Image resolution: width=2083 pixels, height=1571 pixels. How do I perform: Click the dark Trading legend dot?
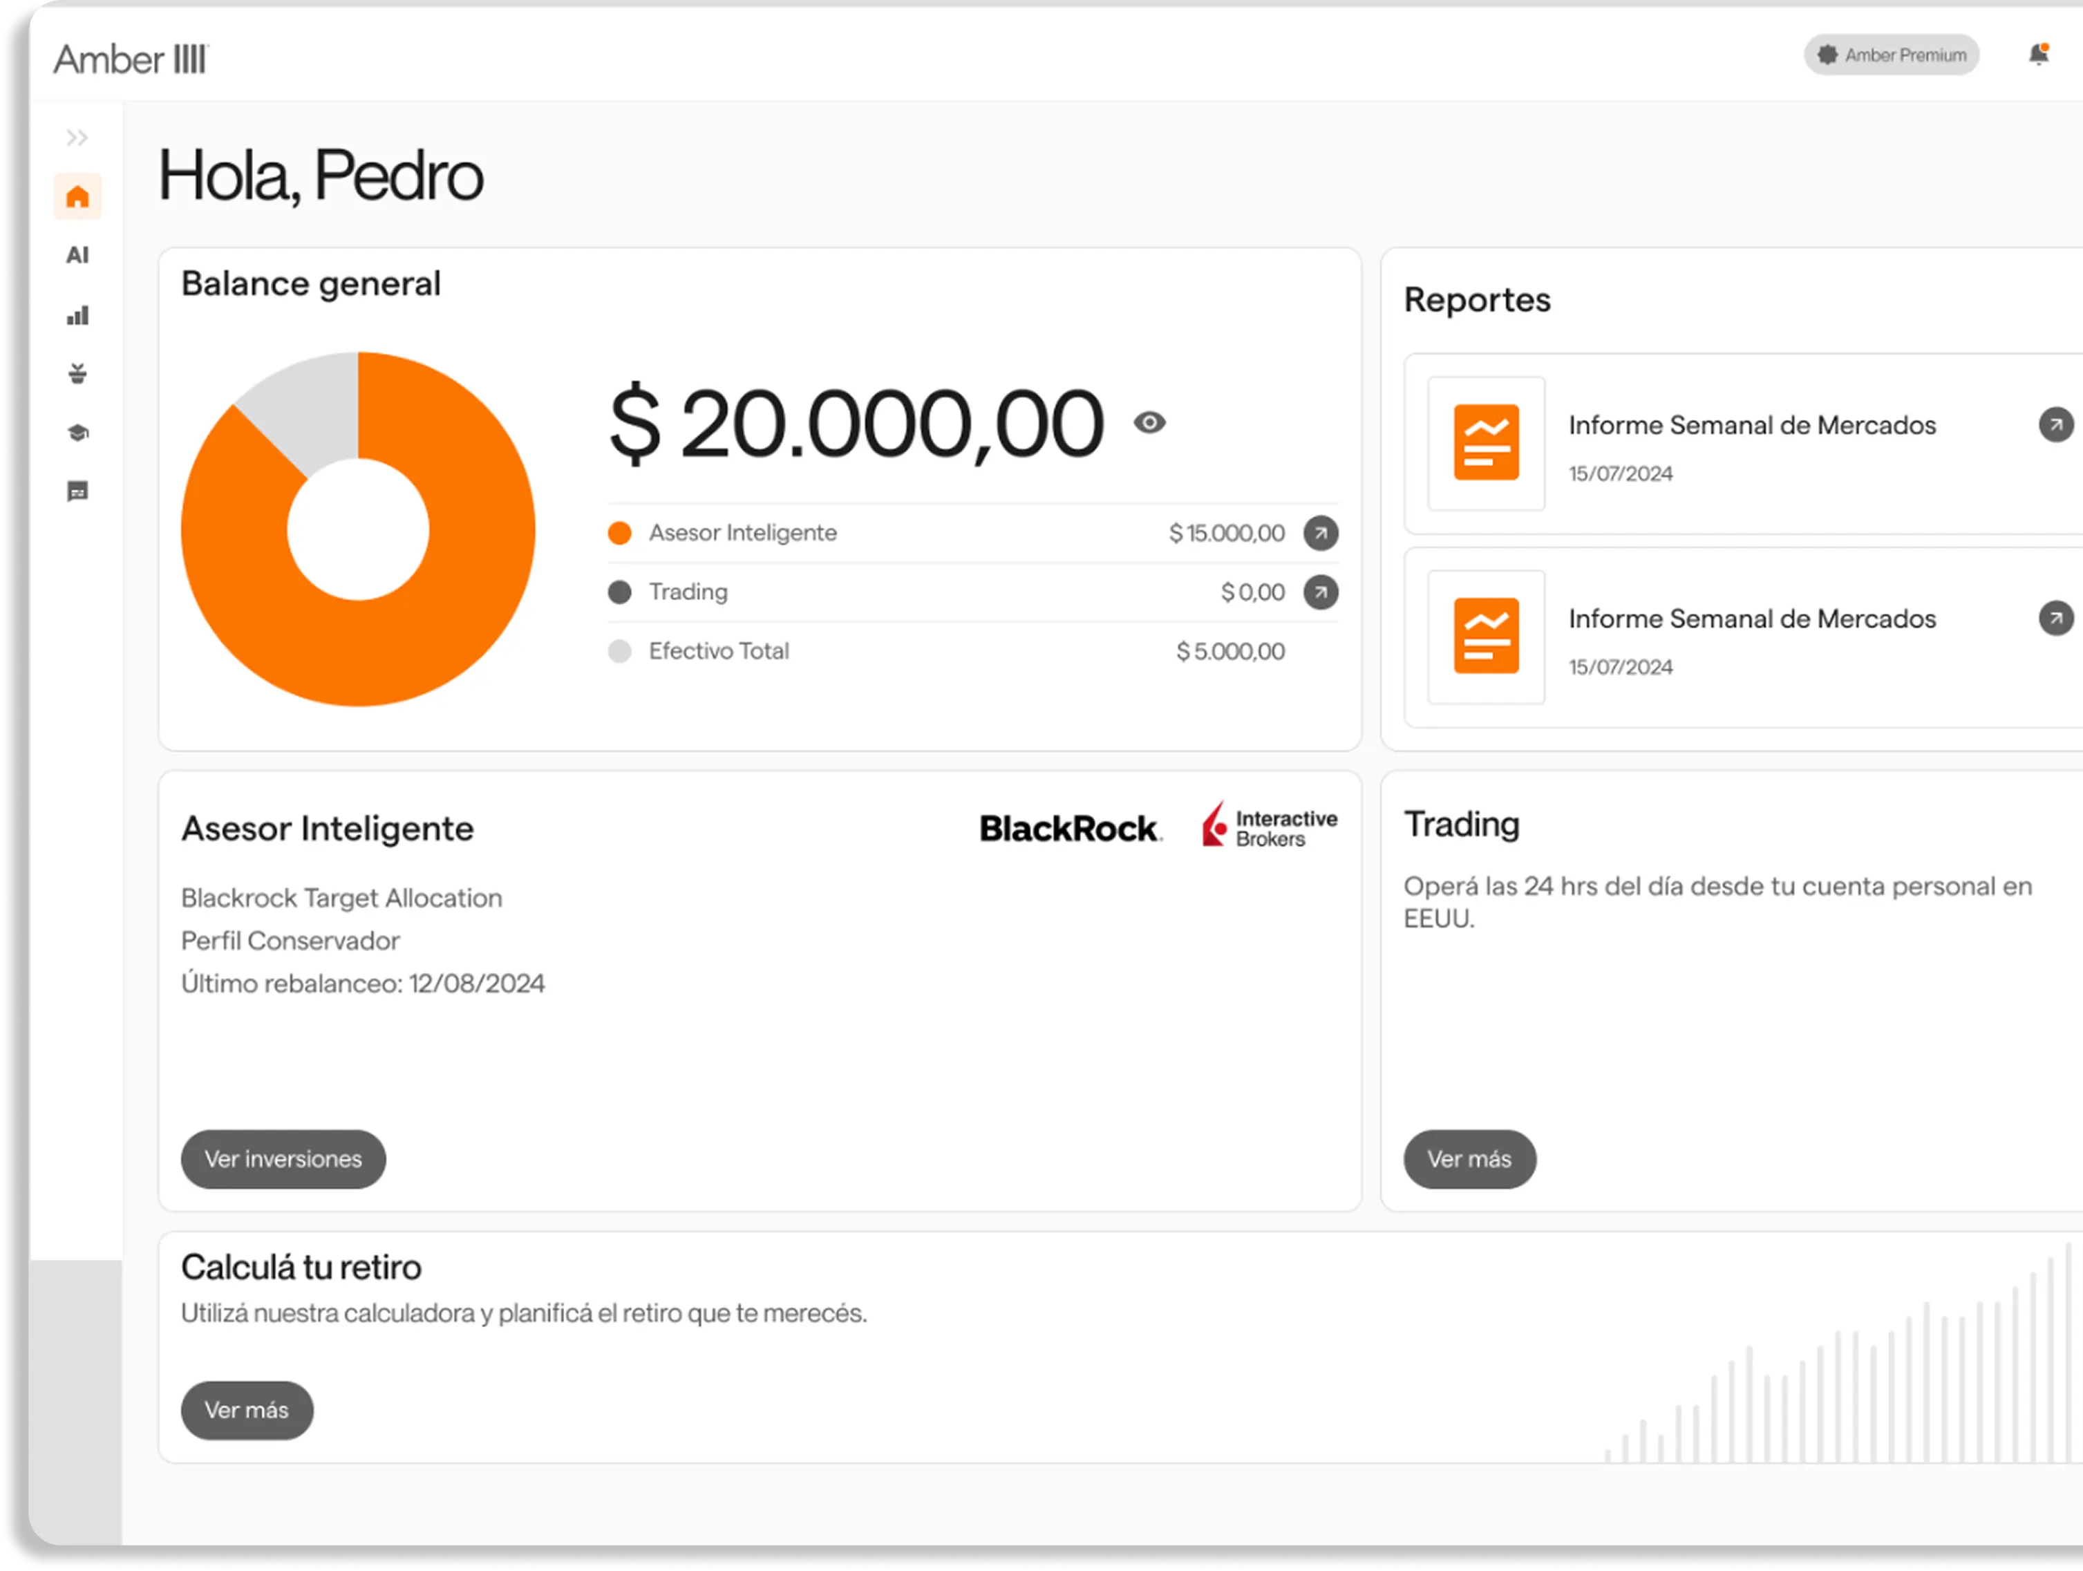(620, 592)
